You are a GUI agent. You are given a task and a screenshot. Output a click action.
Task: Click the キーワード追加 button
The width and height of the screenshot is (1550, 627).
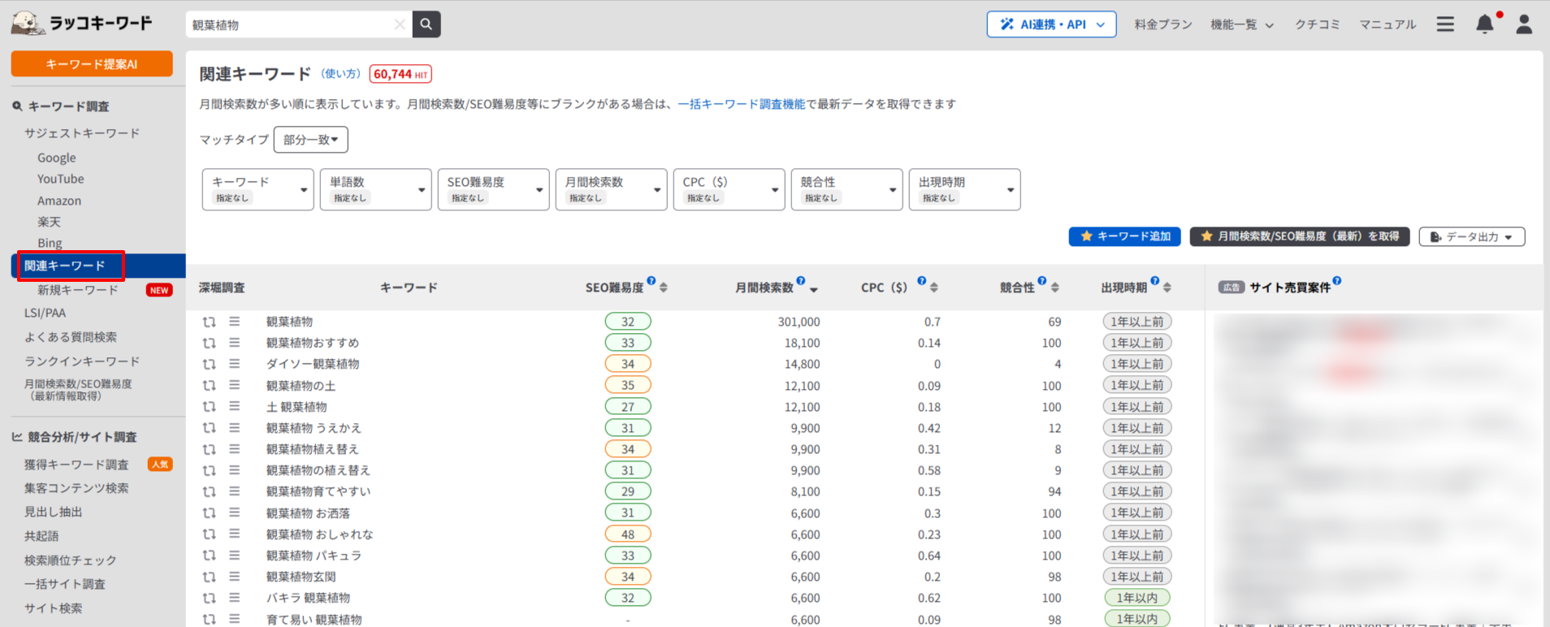(1124, 236)
